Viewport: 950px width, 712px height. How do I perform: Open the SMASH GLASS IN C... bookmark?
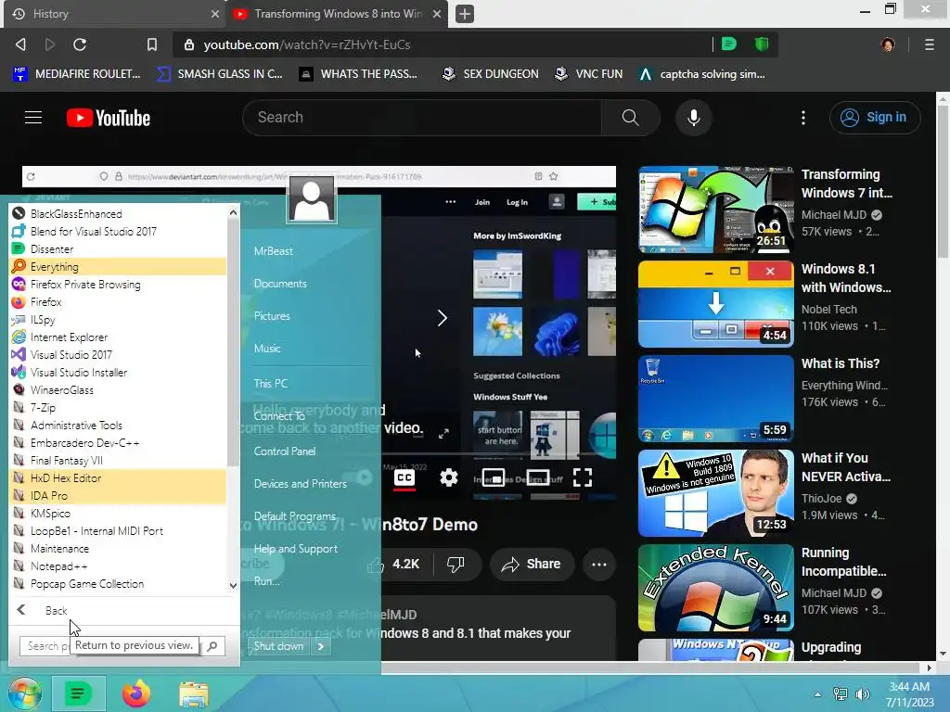(x=219, y=74)
